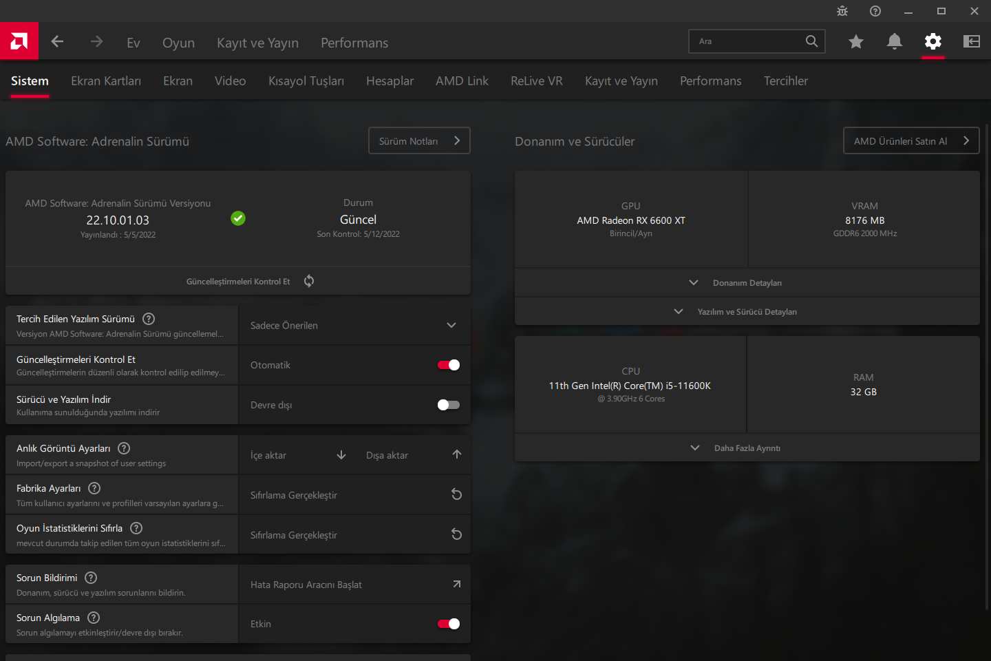Expand Yazılım ve Sürücü Detayları section
Viewport: 991px width, 661px height.
(747, 312)
